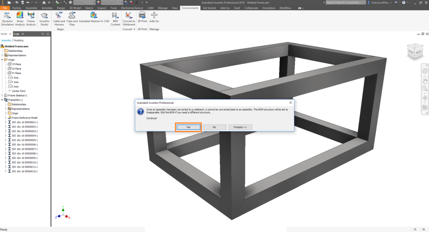Close the Autodesk Inventor Professional dialog

point(291,103)
